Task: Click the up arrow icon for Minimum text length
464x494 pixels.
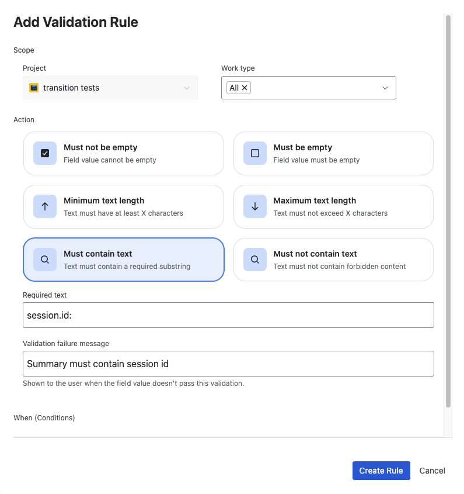Action: [45, 206]
